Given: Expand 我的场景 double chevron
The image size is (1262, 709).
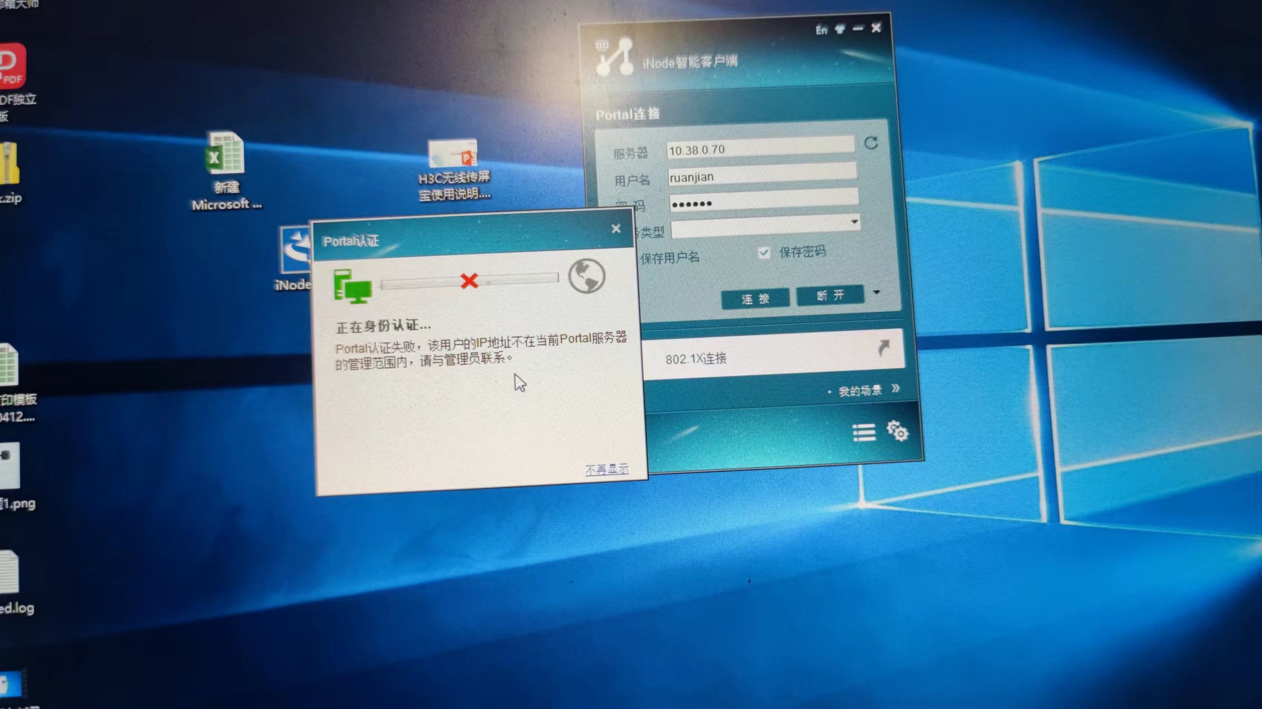Looking at the screenshot, I should pyautogui.click(x=895, y=389).
